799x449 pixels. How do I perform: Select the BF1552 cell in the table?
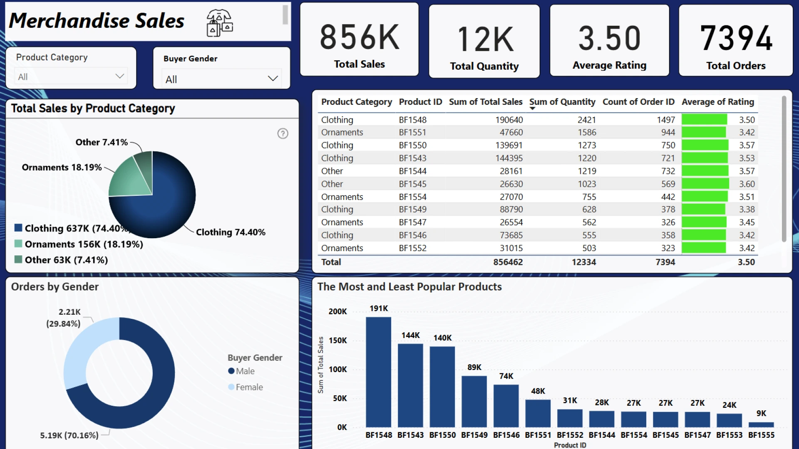click(x=412, y=248)
